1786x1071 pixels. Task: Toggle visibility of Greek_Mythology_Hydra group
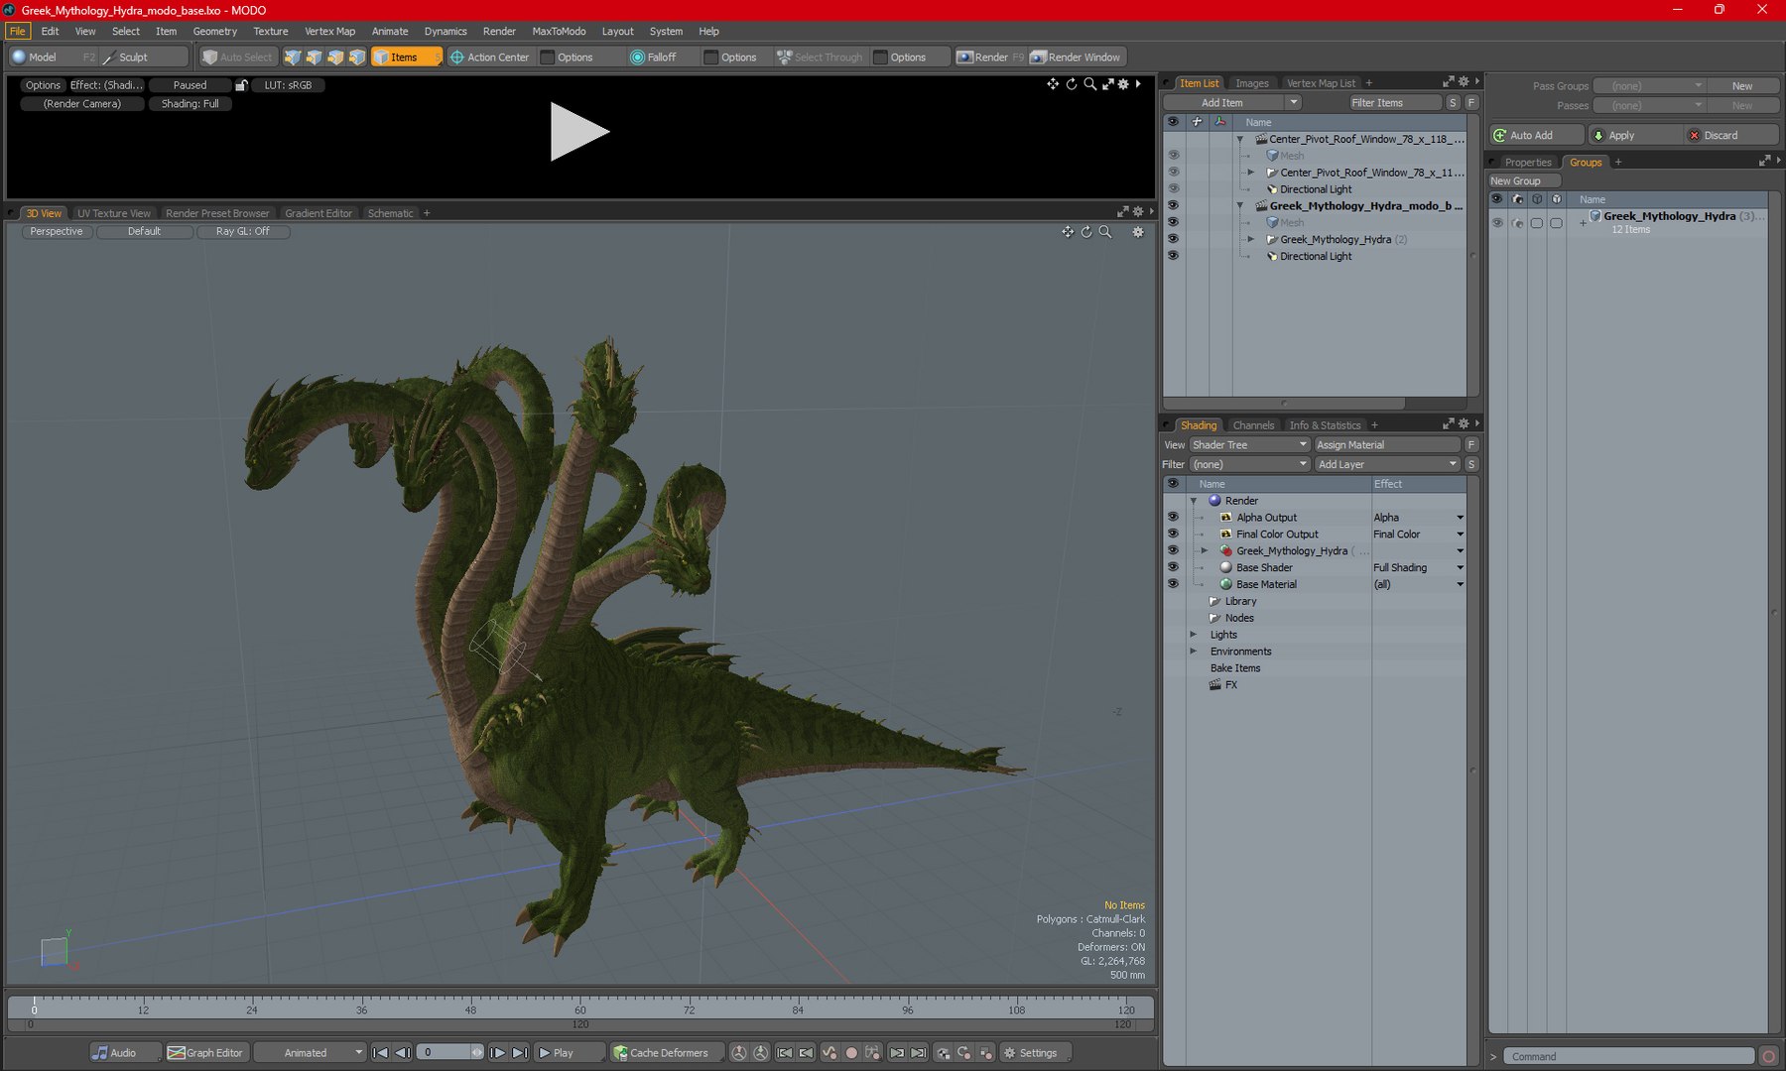tap(1497, 223)
